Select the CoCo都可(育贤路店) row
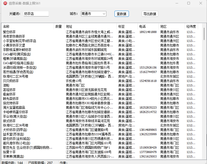 coord(17,54)
